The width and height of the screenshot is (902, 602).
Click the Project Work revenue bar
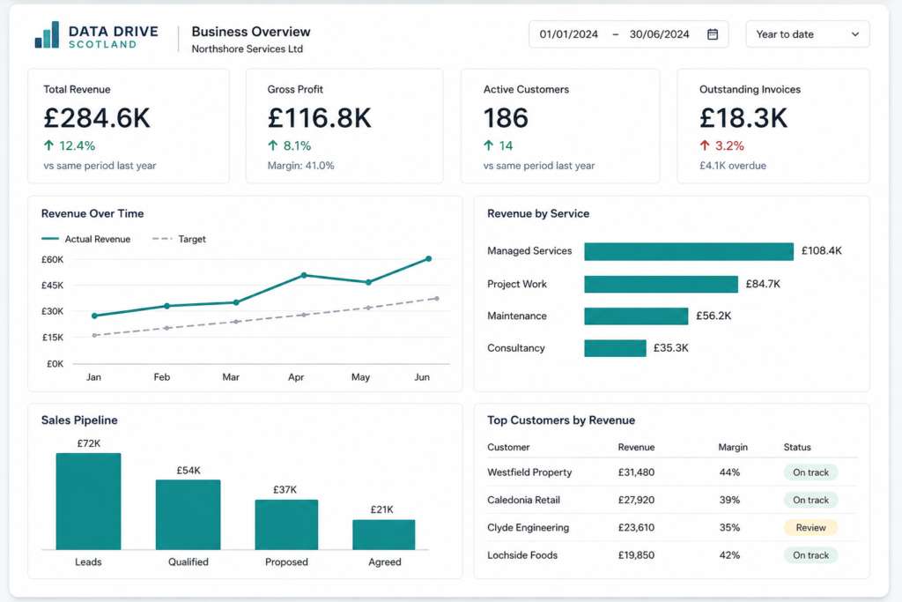coord(661,285)
